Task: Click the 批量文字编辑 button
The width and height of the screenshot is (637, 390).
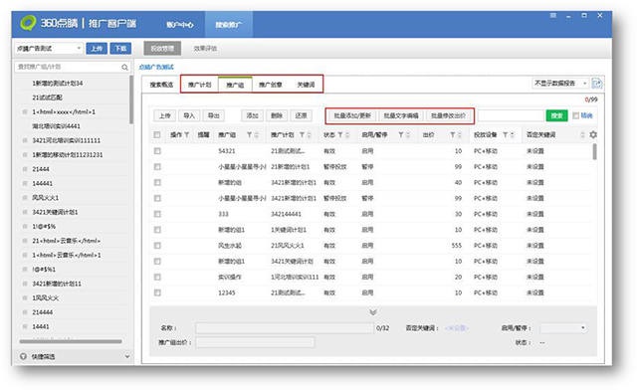Action: [401, 115]
